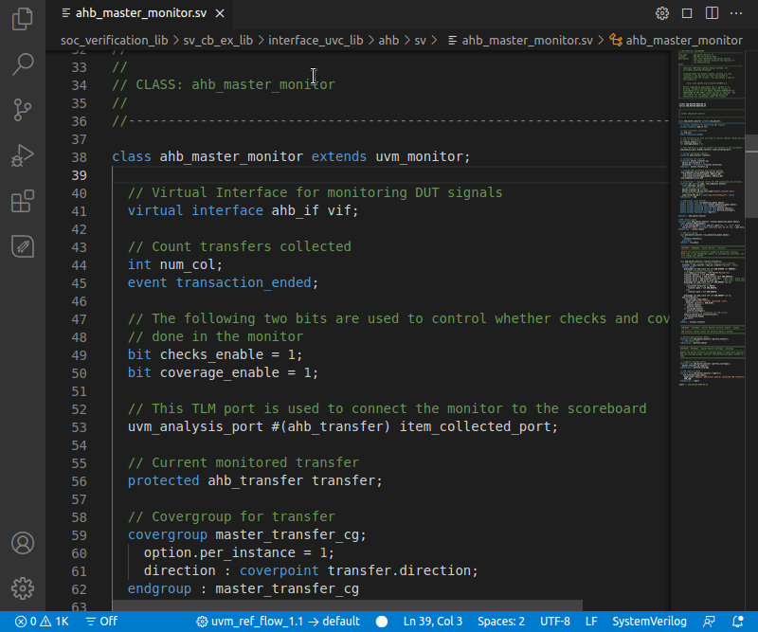758x632 pixels.
Task: Change language mode from SystemVerilog
Action: coord(650,622)
